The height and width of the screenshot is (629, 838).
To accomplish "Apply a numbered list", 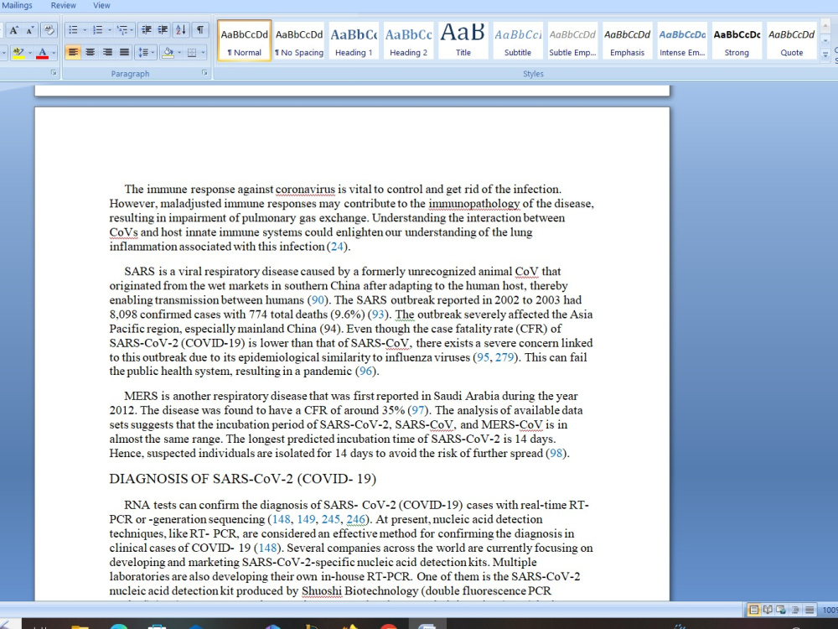I will pyautogui.click(x=97, y=30).
